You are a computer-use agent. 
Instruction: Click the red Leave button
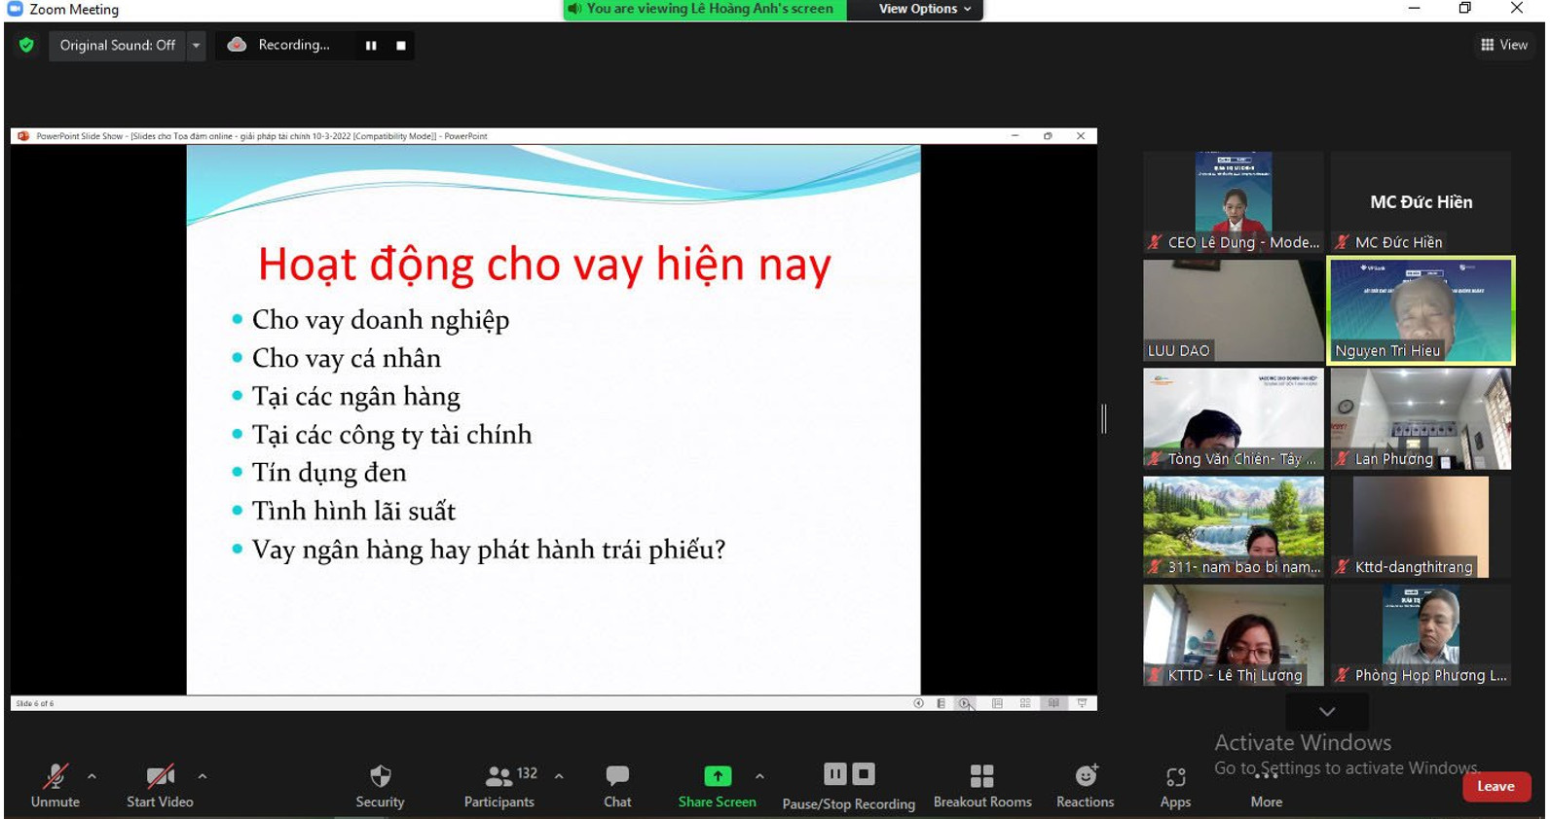[1495, 786]
